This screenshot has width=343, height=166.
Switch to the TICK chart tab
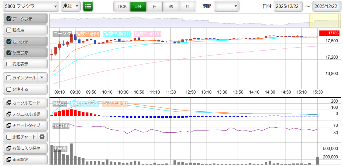(122, 6)
